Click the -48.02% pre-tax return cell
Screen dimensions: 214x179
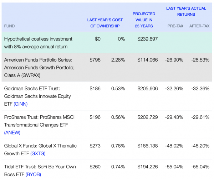pos(174,146)
